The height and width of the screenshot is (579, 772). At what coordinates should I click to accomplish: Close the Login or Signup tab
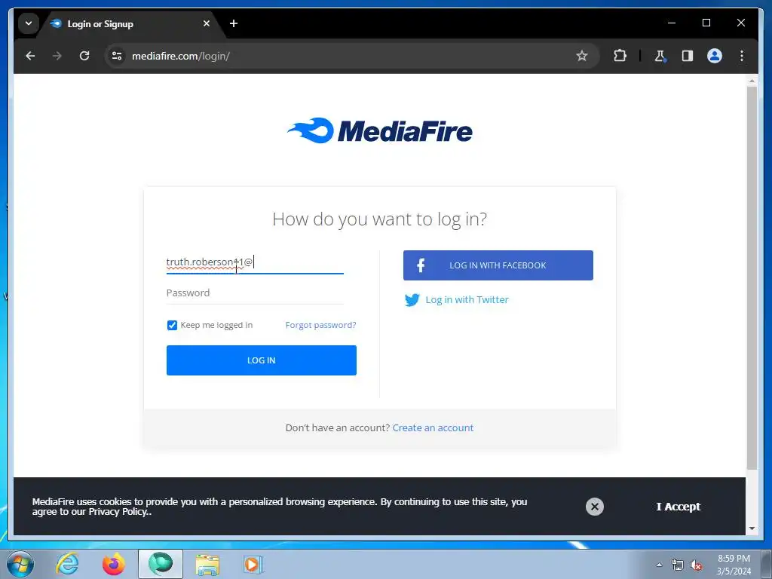[x=207, y=23]
